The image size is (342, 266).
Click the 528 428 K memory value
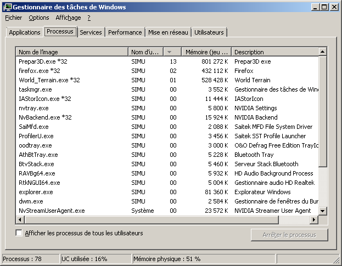(x=215, y=80)
